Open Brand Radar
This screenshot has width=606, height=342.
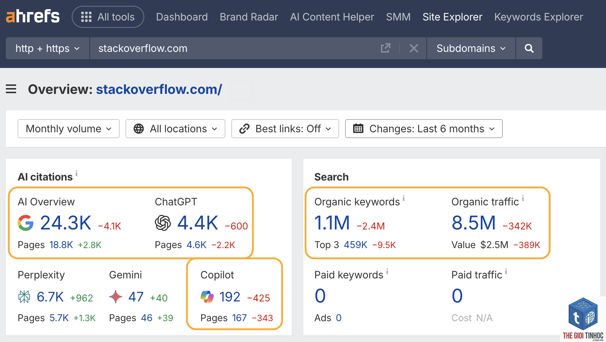tap(249, 17)
